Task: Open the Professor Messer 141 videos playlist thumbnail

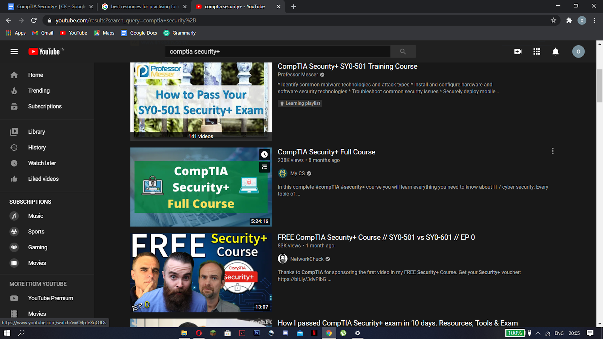Action: coord(201,102)
